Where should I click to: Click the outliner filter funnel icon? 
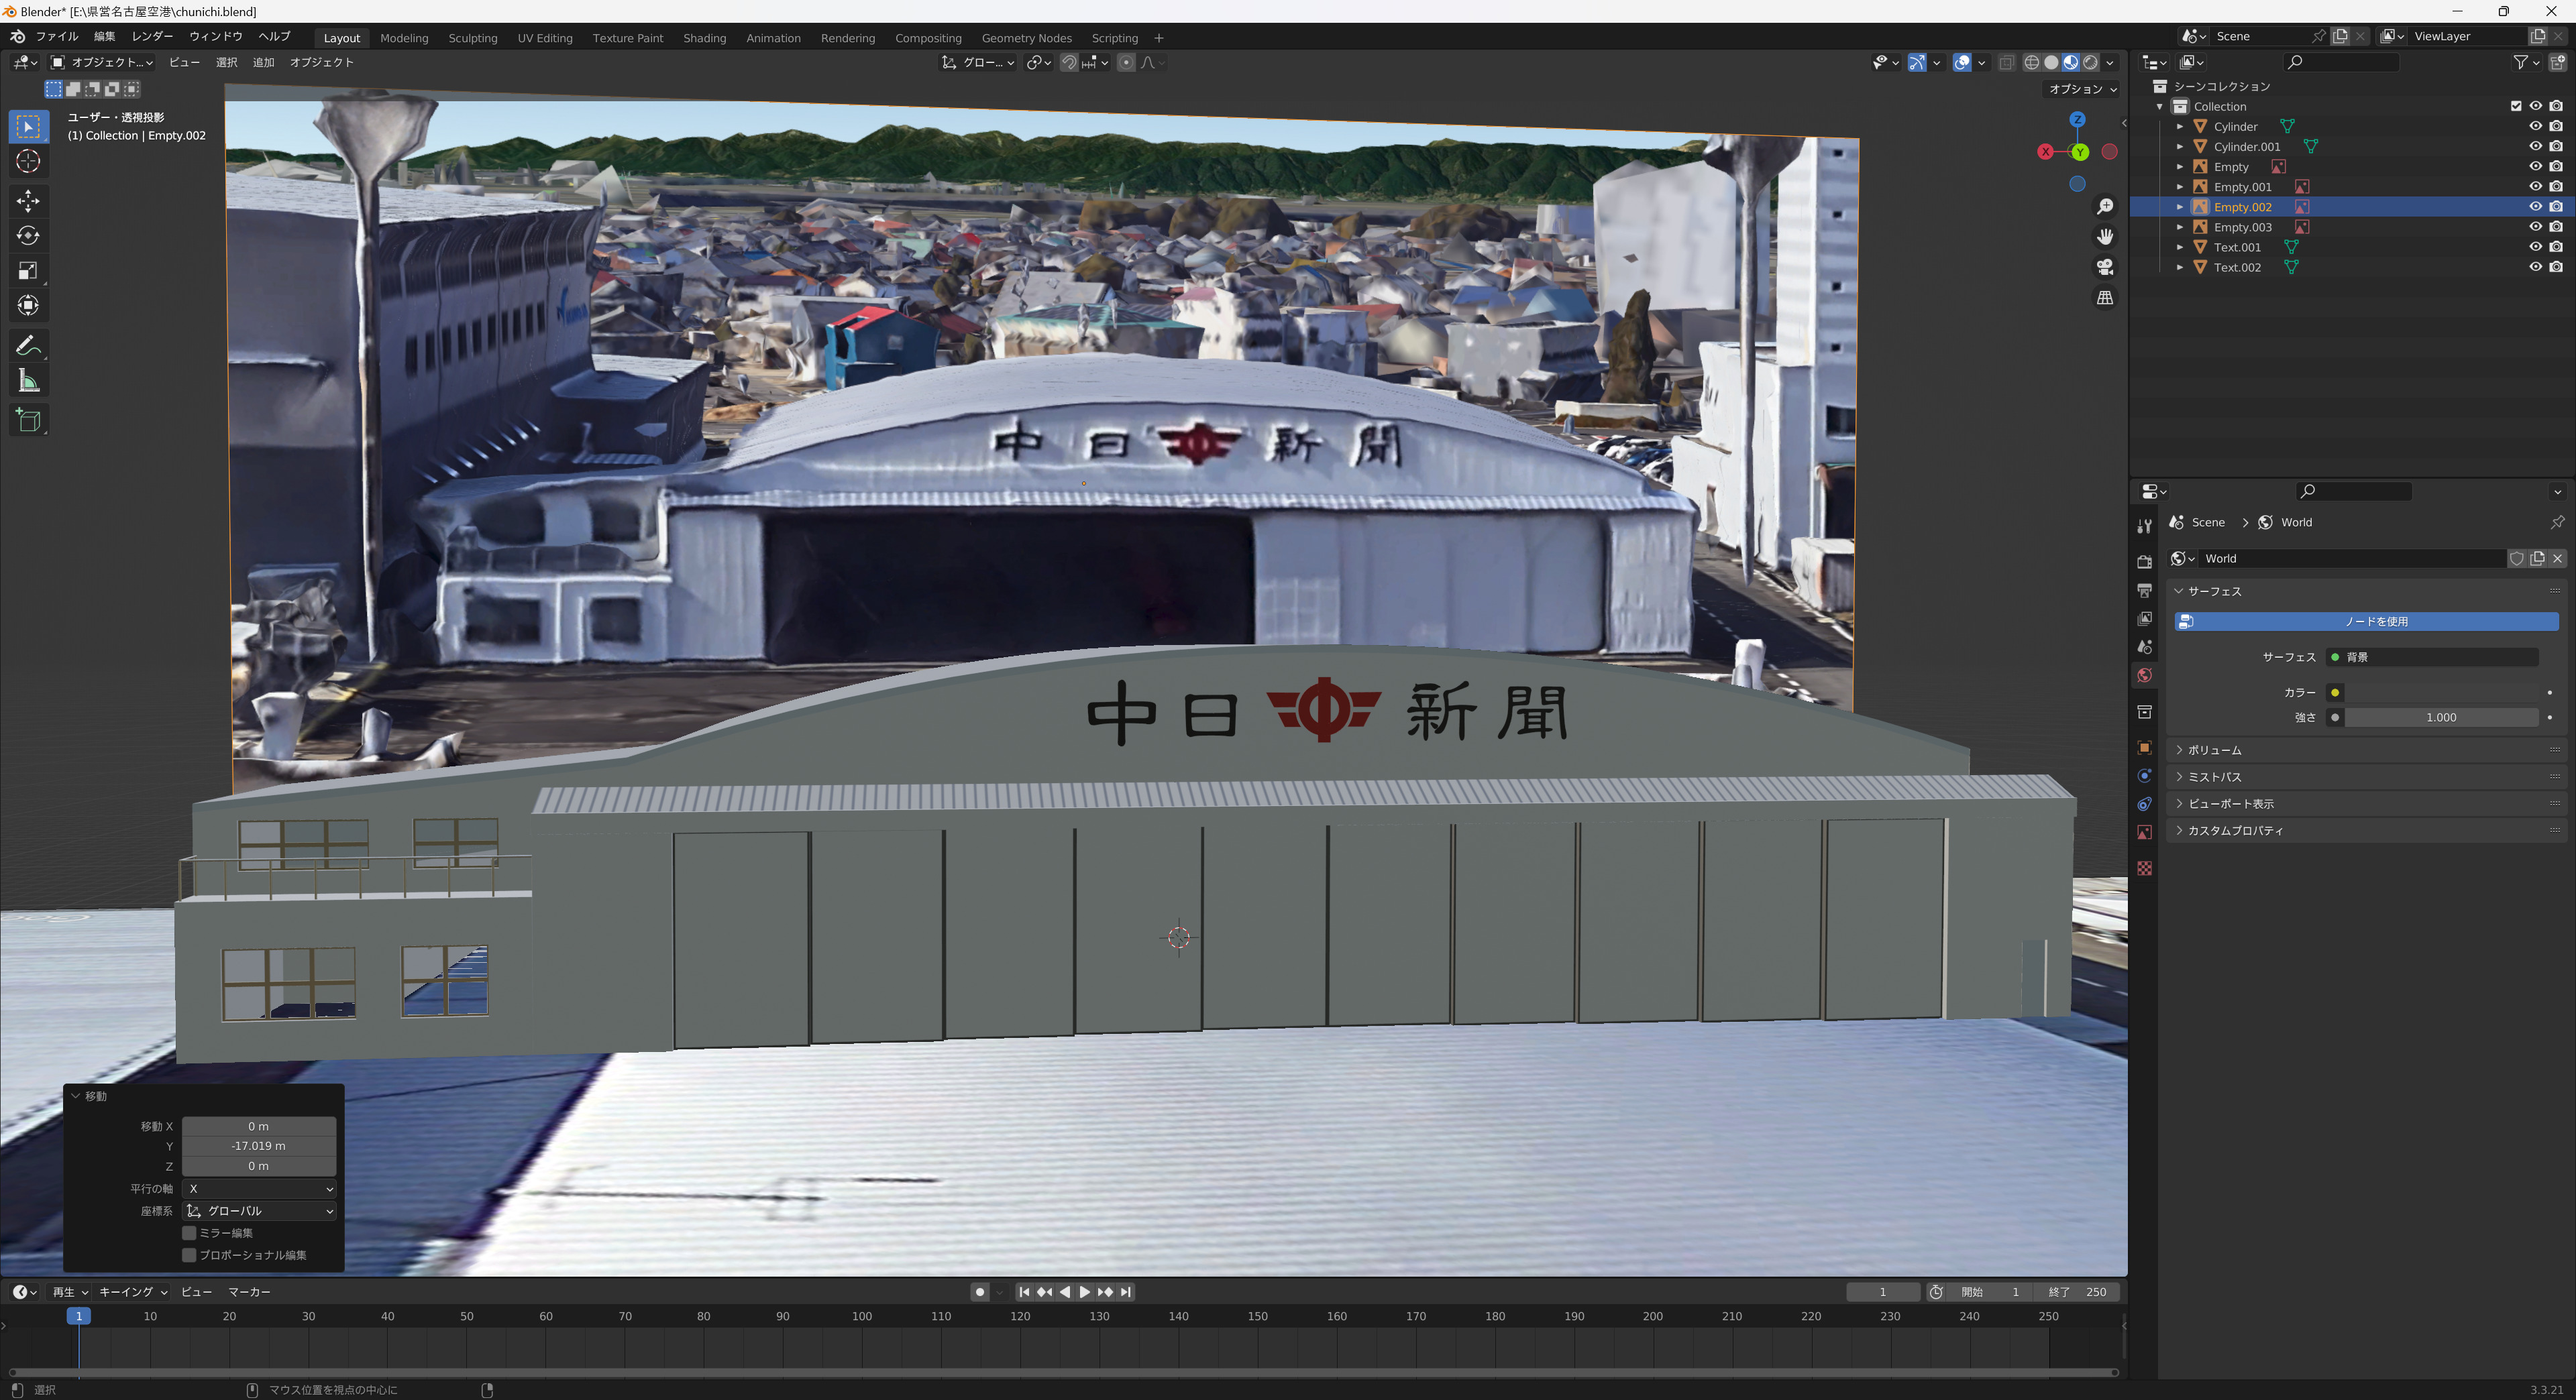tap(2521, 62)
